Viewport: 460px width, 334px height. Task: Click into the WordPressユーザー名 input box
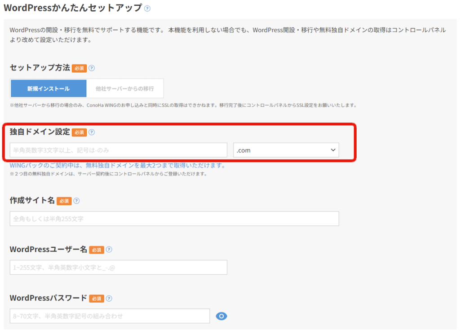click(119, 268)
